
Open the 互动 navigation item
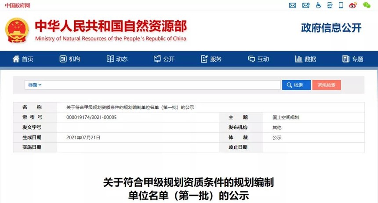pyautogui.click(x=258, y=59)
